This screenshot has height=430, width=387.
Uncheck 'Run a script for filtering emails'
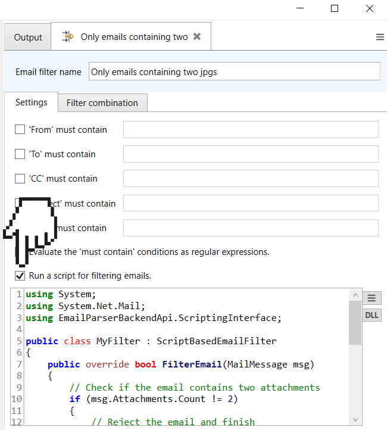[20, 276]
